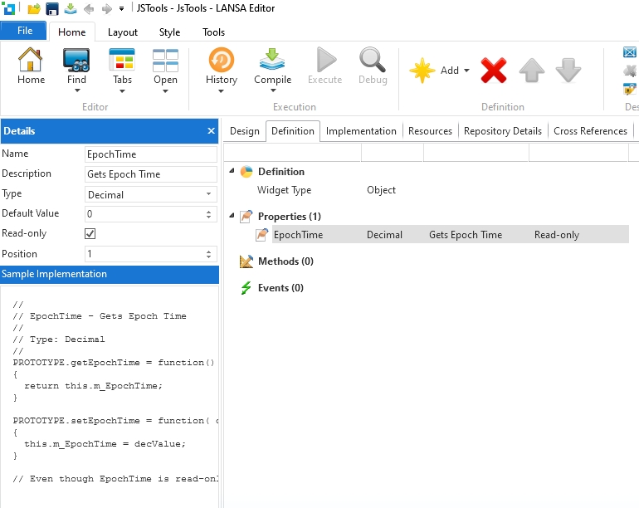Expand the Open dropdown arrow
The height and width of the screenshot is (508, 639).
[x=165, y=91]
